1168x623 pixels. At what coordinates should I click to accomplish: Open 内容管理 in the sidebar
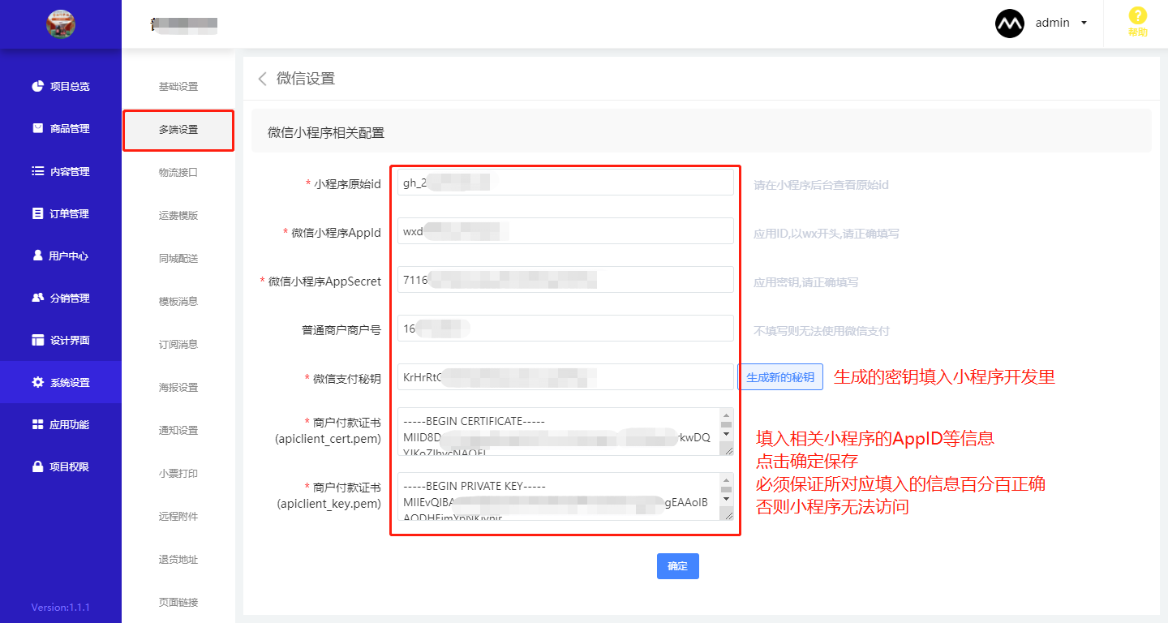tap(61, 171)
